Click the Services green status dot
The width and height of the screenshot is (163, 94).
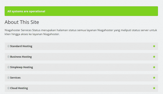(154, 78)
